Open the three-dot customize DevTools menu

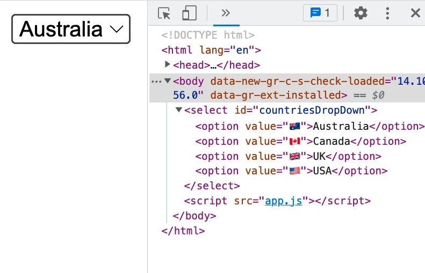pyautogui.click(x=387, y=13)
